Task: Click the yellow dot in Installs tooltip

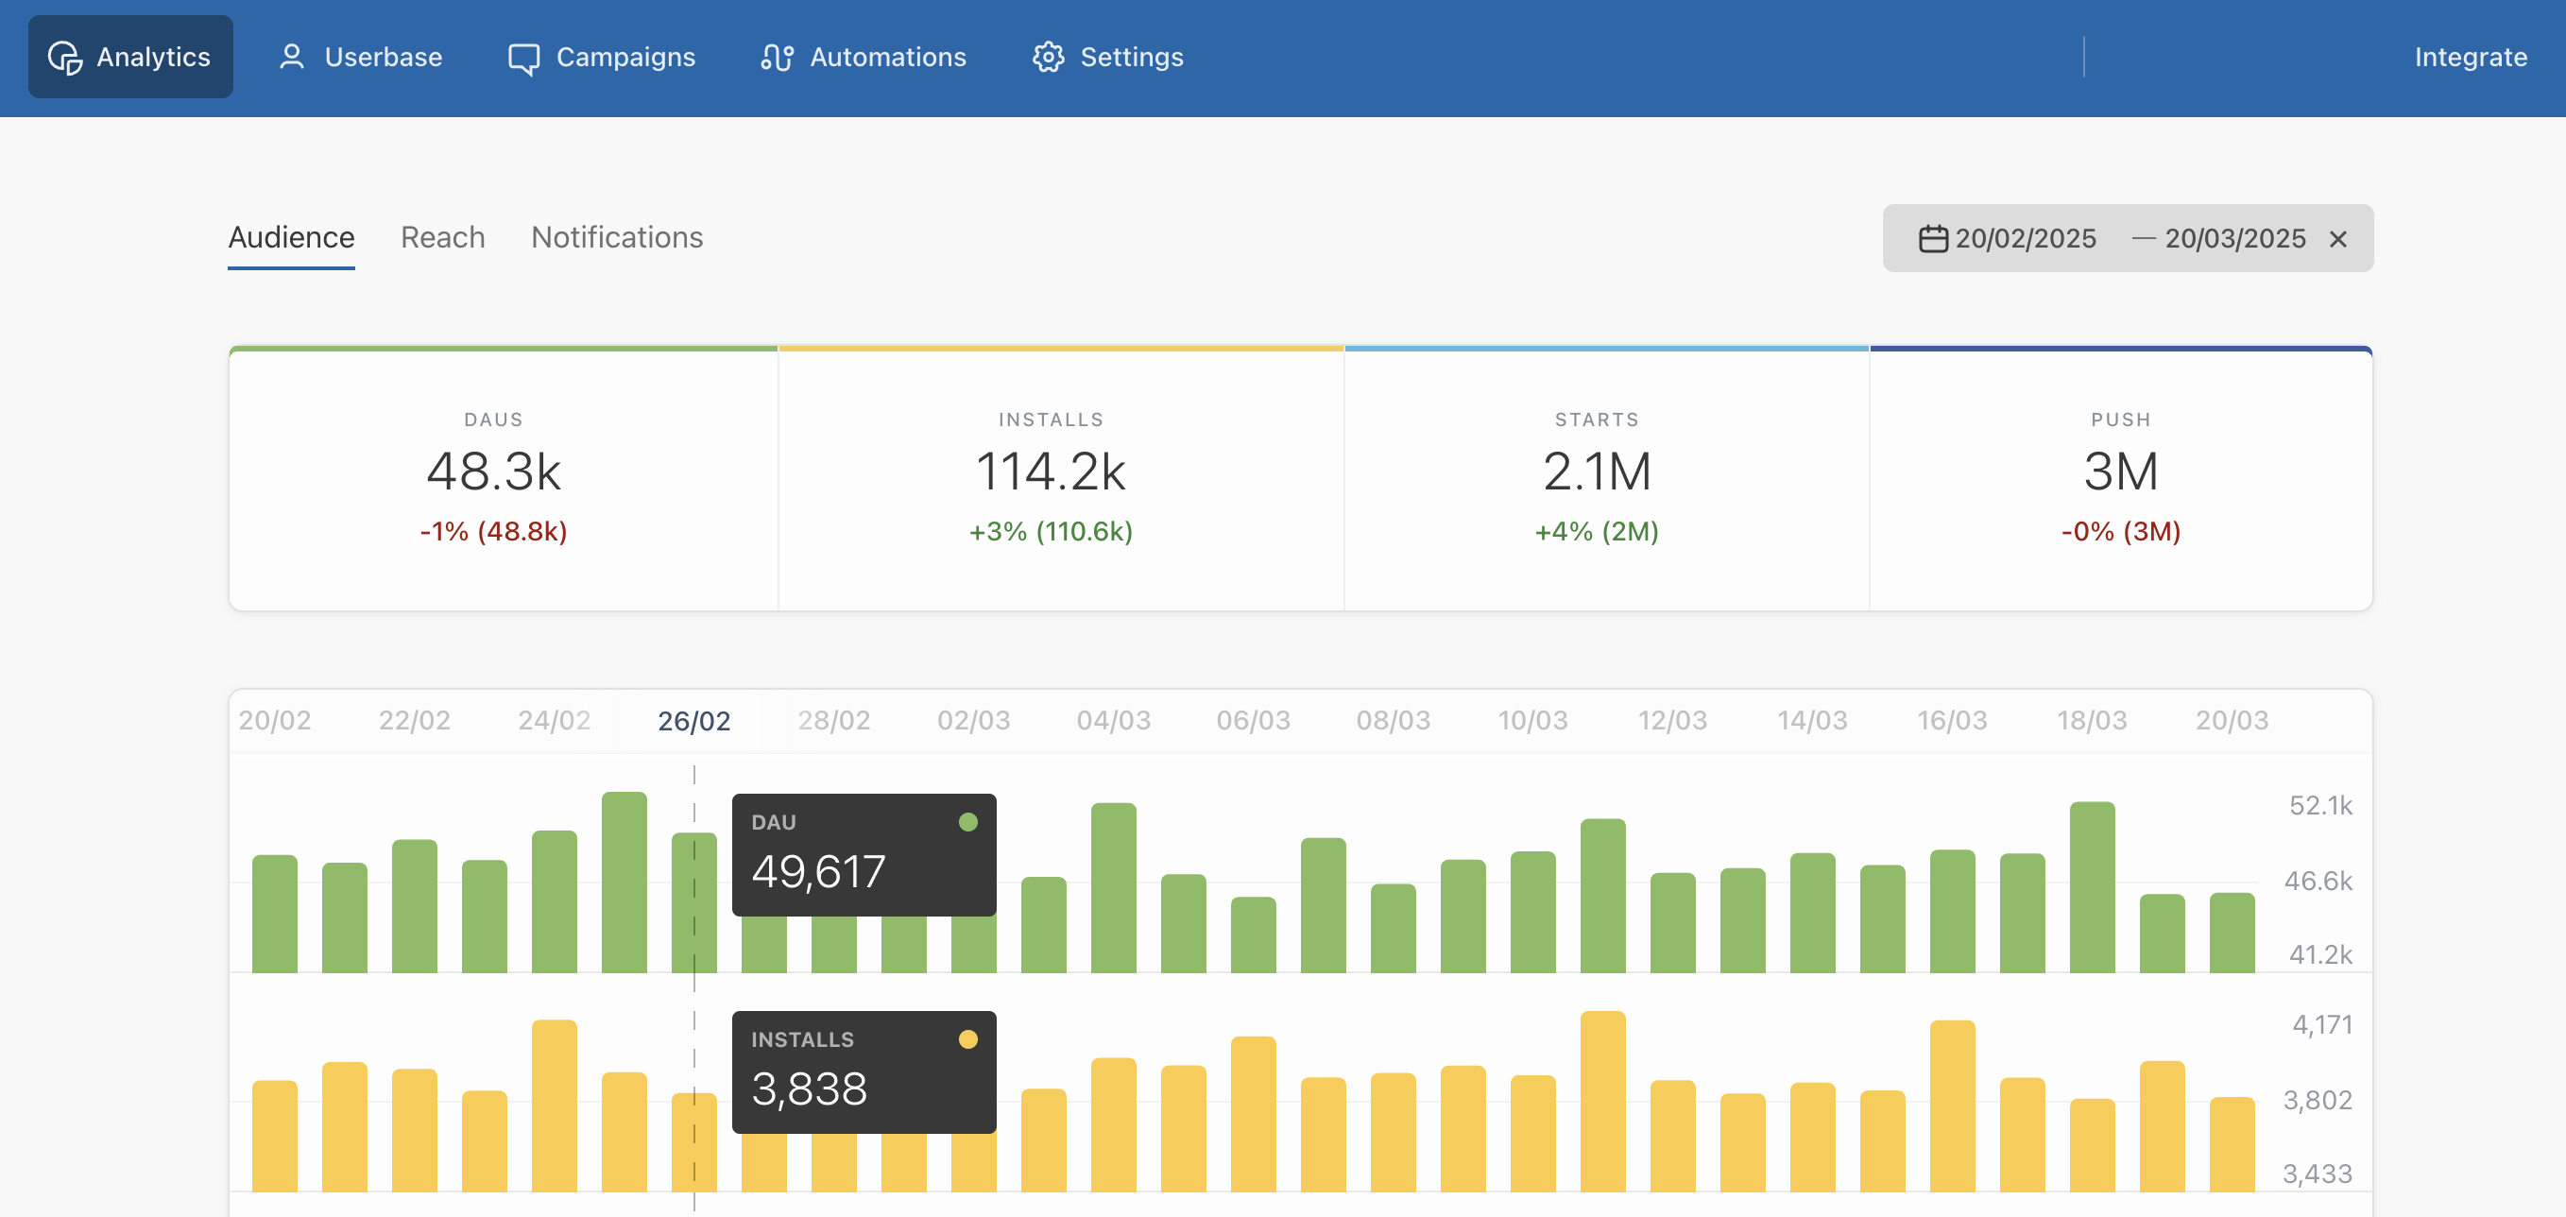Action: 967,1038
